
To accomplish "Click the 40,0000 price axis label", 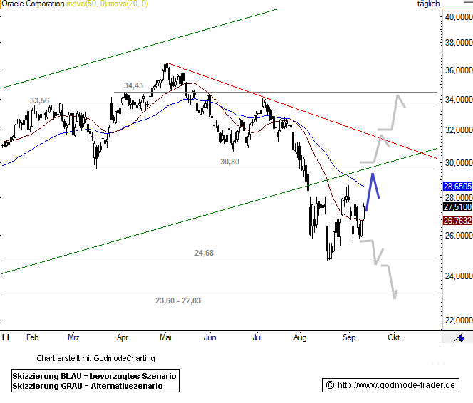I will (x=459, y=17).
